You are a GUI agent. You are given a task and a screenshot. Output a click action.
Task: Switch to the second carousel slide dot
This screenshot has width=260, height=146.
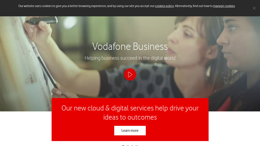[128, 146]
